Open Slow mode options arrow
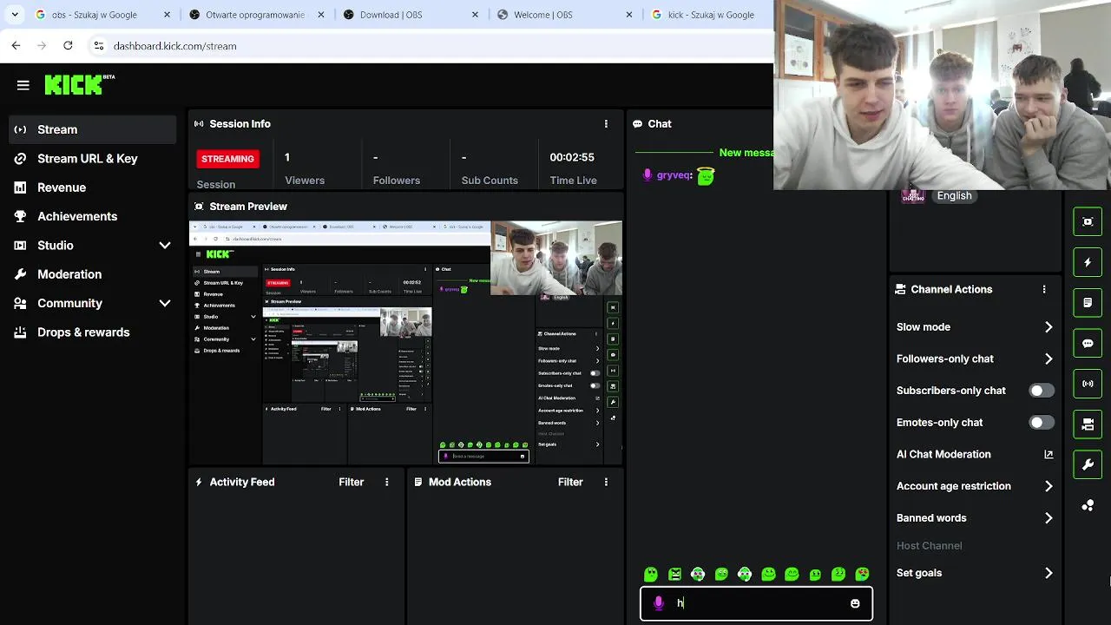 (x=1049, y=327)
